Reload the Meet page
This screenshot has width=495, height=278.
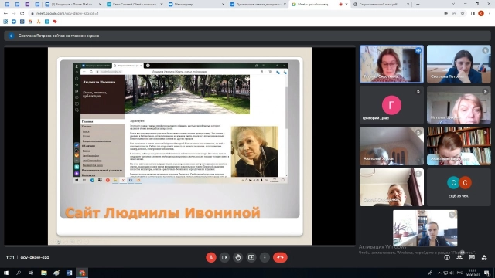coord(22,14)
